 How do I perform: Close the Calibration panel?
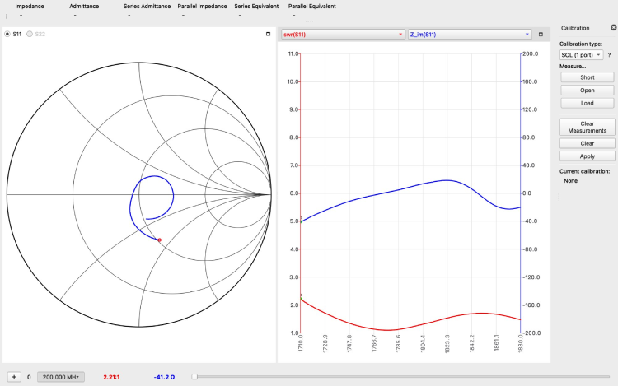click(608, 28)
